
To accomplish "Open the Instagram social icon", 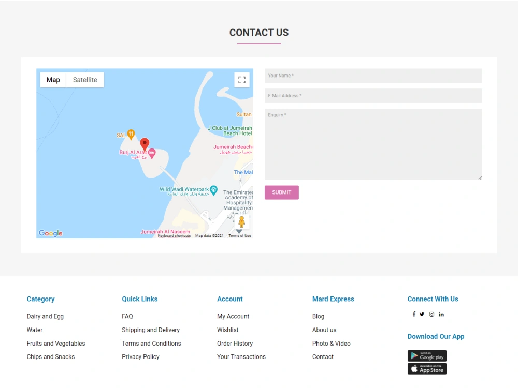I will pyautogui.click(x=431, y=314).
